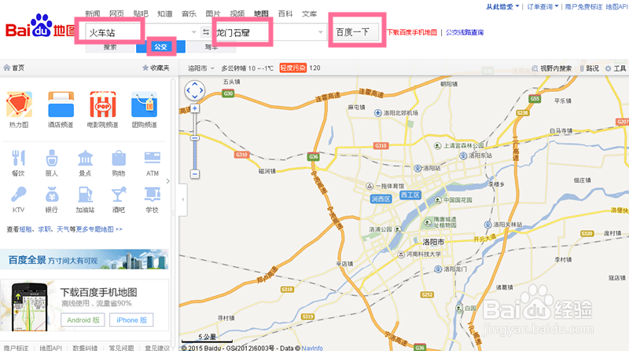
Task: Click the iPhone 版 download button
Action: pos(131,320)
